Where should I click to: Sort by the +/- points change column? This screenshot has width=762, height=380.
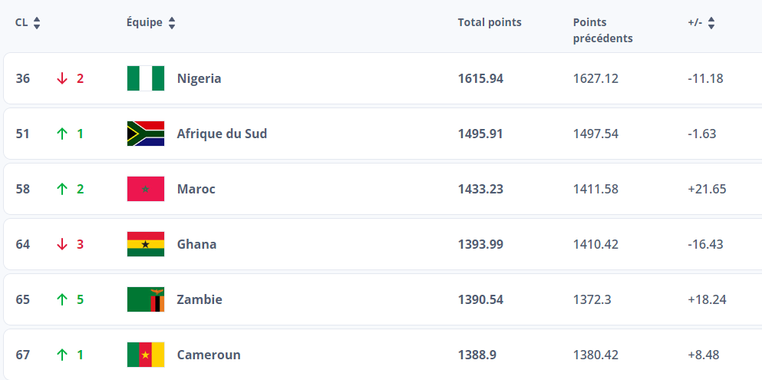[x=711, y=23]
